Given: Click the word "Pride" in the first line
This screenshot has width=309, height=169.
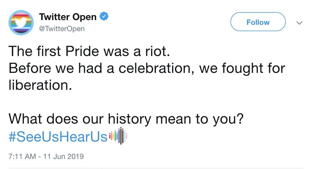Looking at the screenshot, I should (82, 51).
